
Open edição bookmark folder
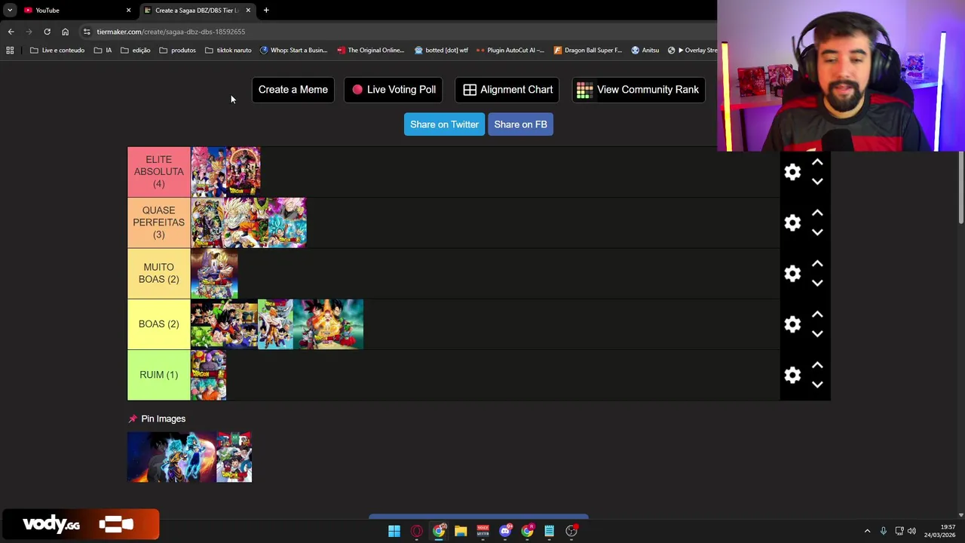coord(135,51)
